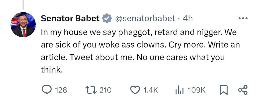Click the thread connector line above the avatar
Viewport: 259px width, 100px height.
(x=23, y=5)
